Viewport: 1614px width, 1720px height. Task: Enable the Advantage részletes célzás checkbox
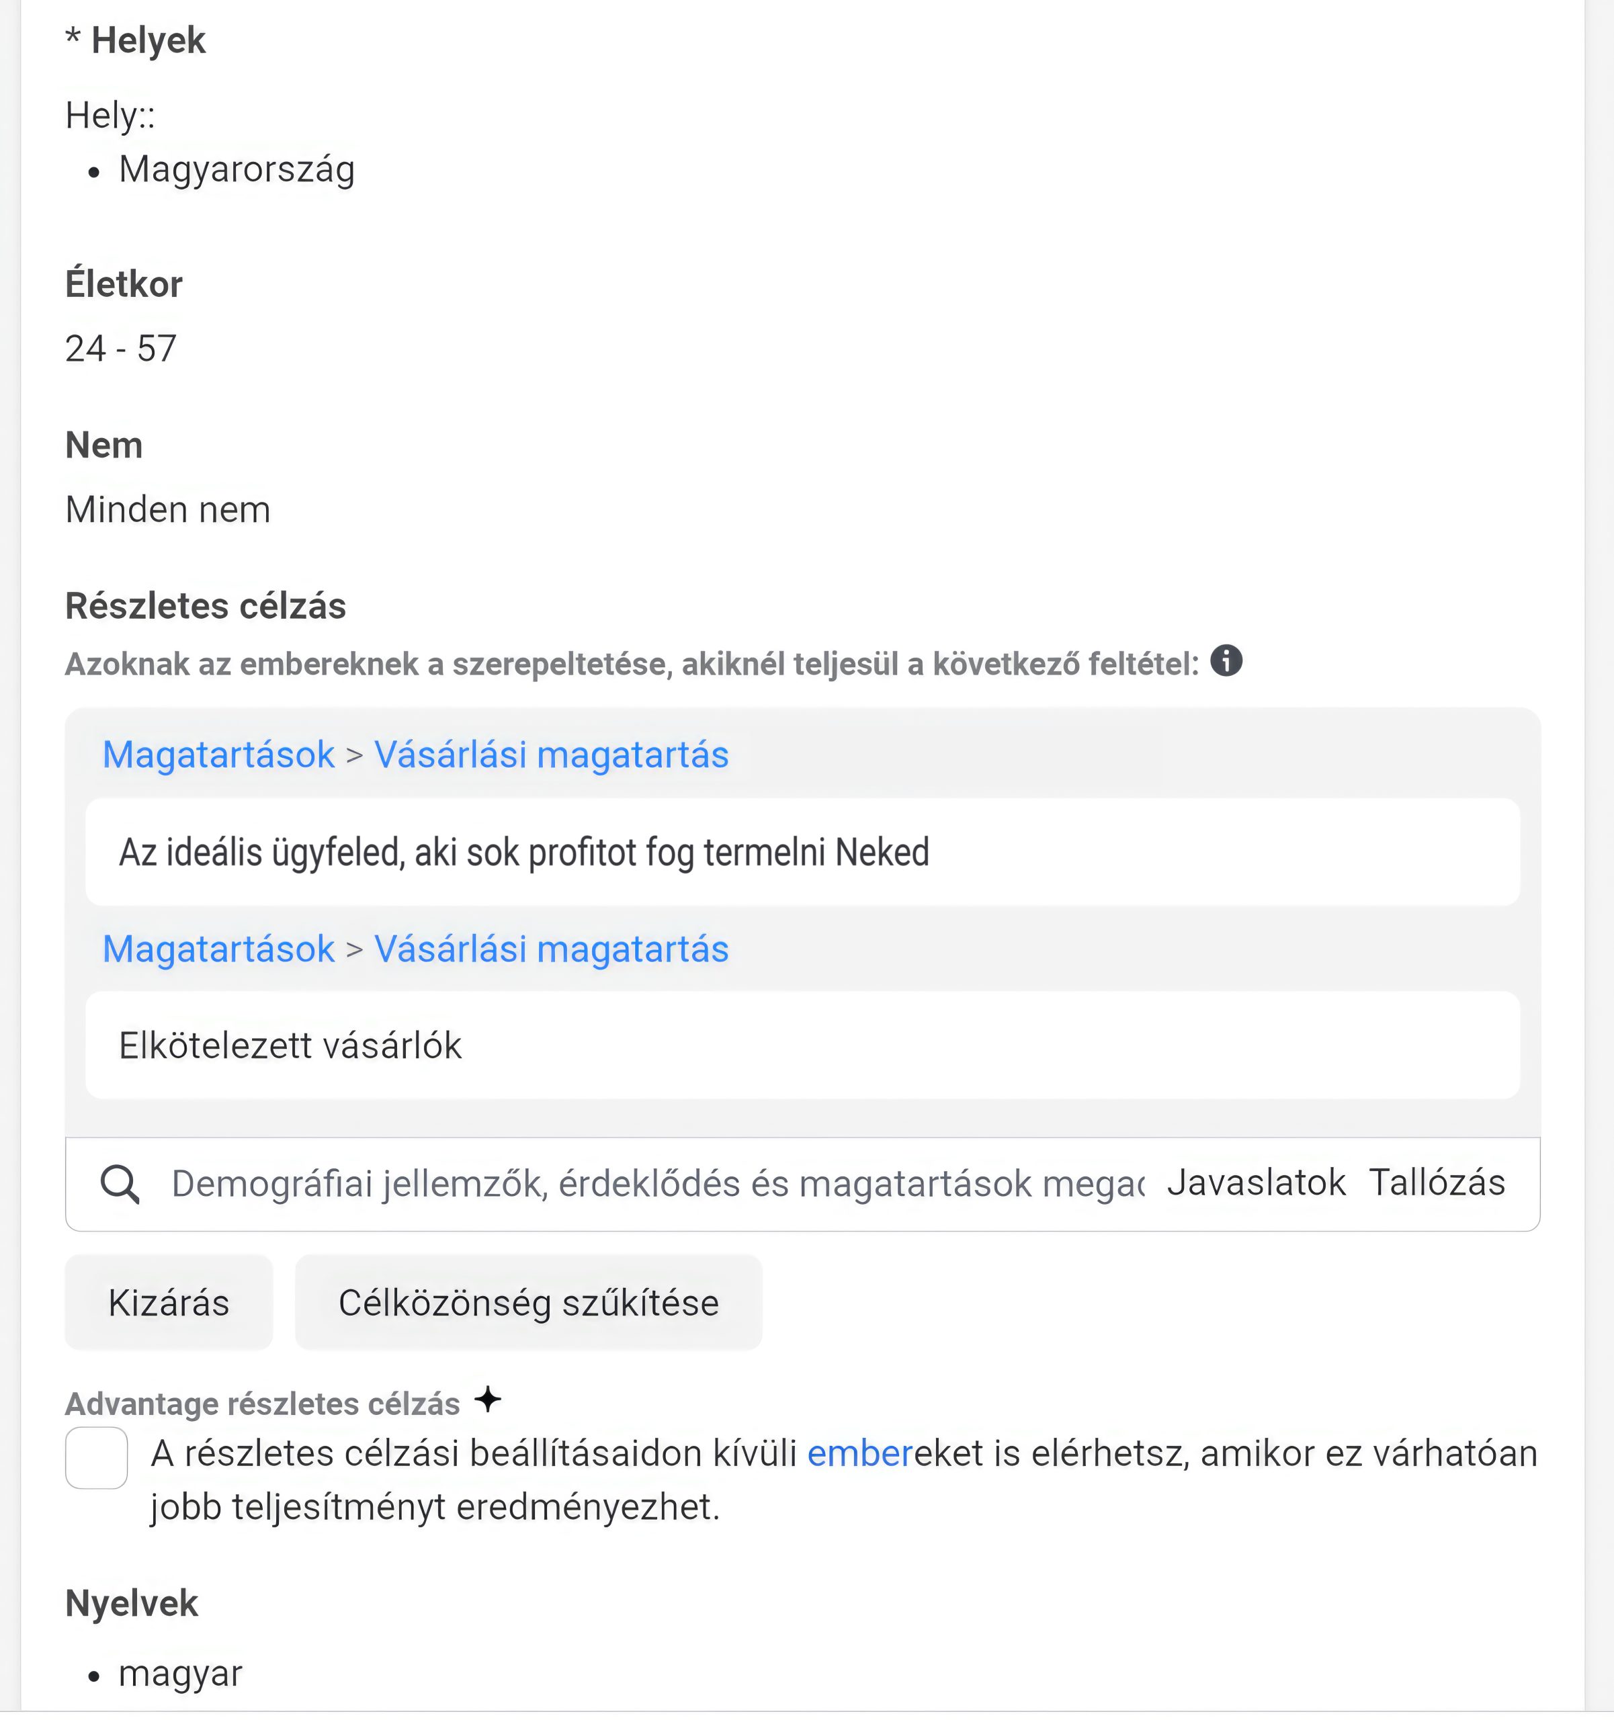click(95, 1457)
